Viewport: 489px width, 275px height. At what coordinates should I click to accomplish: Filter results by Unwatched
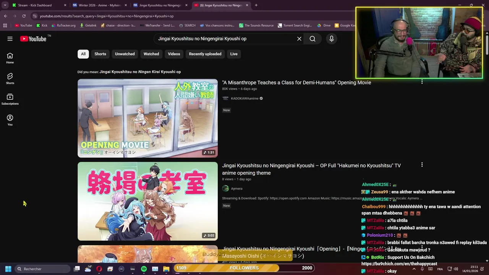pos(125,54)
